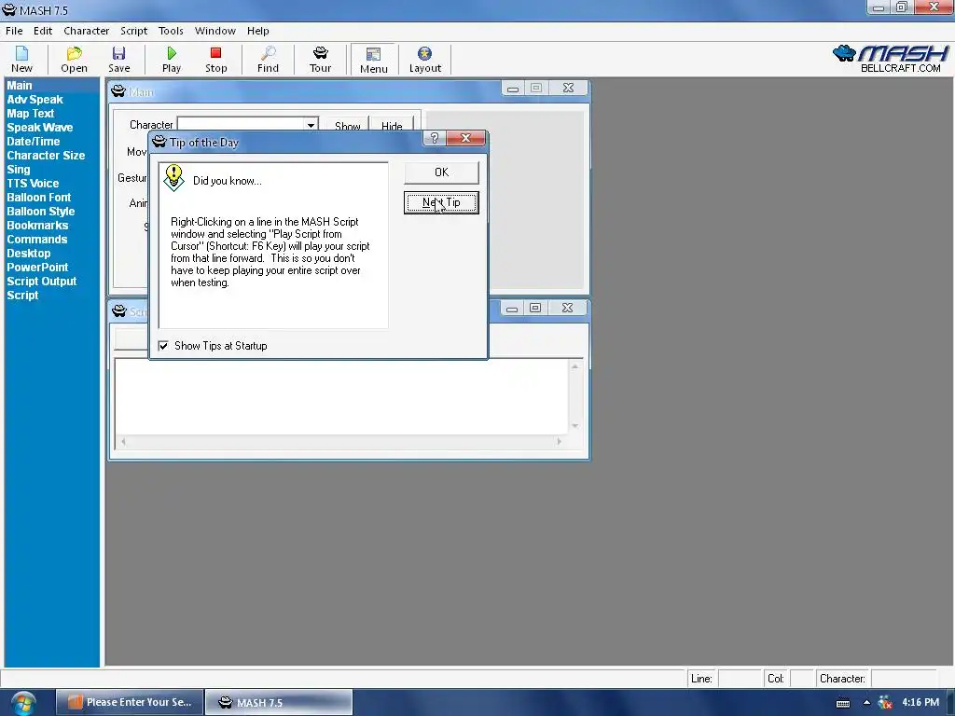
Task: Uncheck Show Tips at Startup checkbox
Action: (163, 346)
